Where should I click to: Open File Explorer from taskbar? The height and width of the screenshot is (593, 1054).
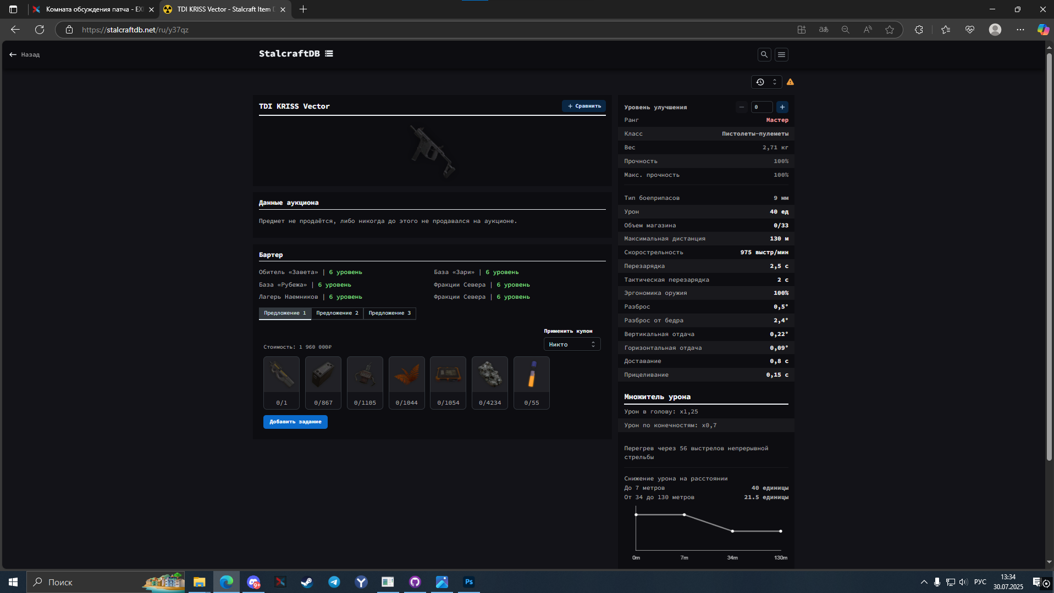point(199,582)
